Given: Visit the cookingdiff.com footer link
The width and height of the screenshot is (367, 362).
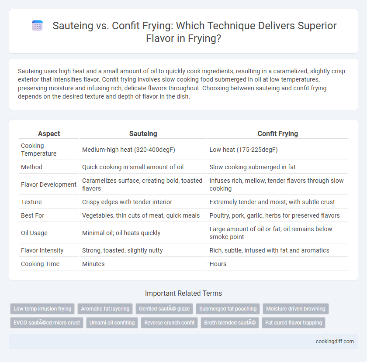Looking at the screenshot, I should (x=335, y=342).
